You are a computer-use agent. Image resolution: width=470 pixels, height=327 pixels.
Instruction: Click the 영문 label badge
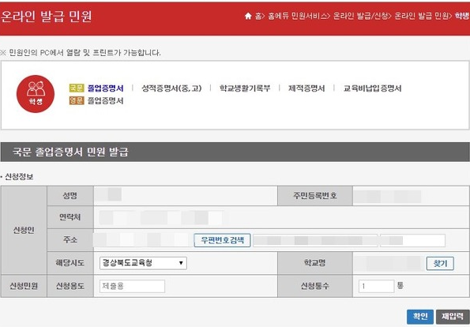(77, 101)
